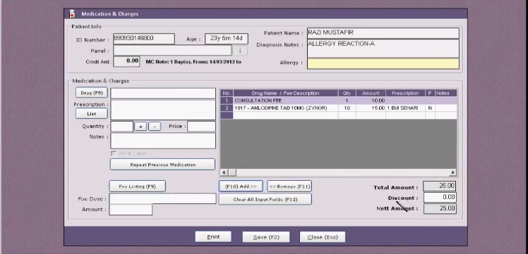Focus the Fee Desc input field

pyautogui.click(x=162, y=198)
